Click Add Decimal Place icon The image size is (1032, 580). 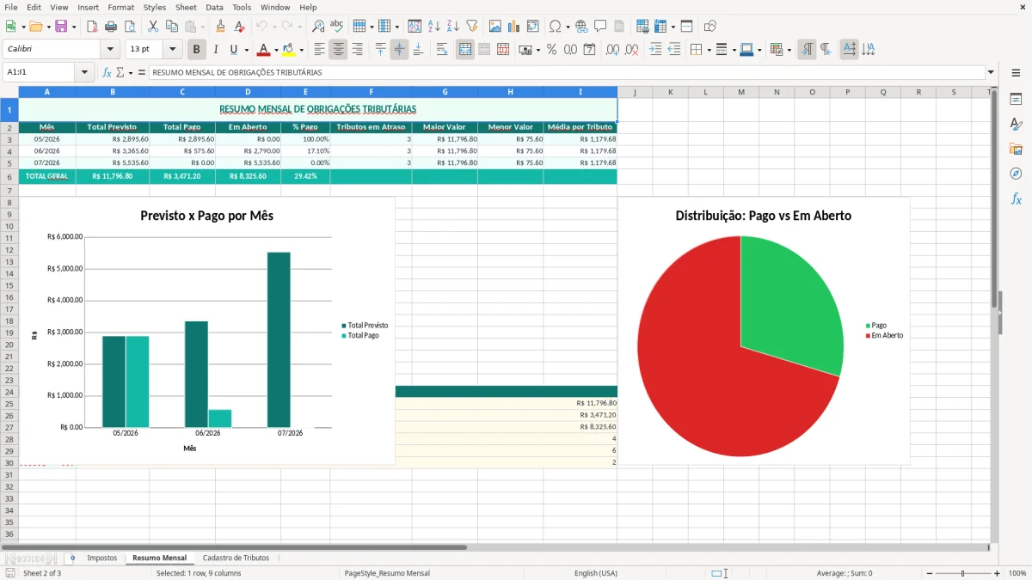click(x=612, y=50)
